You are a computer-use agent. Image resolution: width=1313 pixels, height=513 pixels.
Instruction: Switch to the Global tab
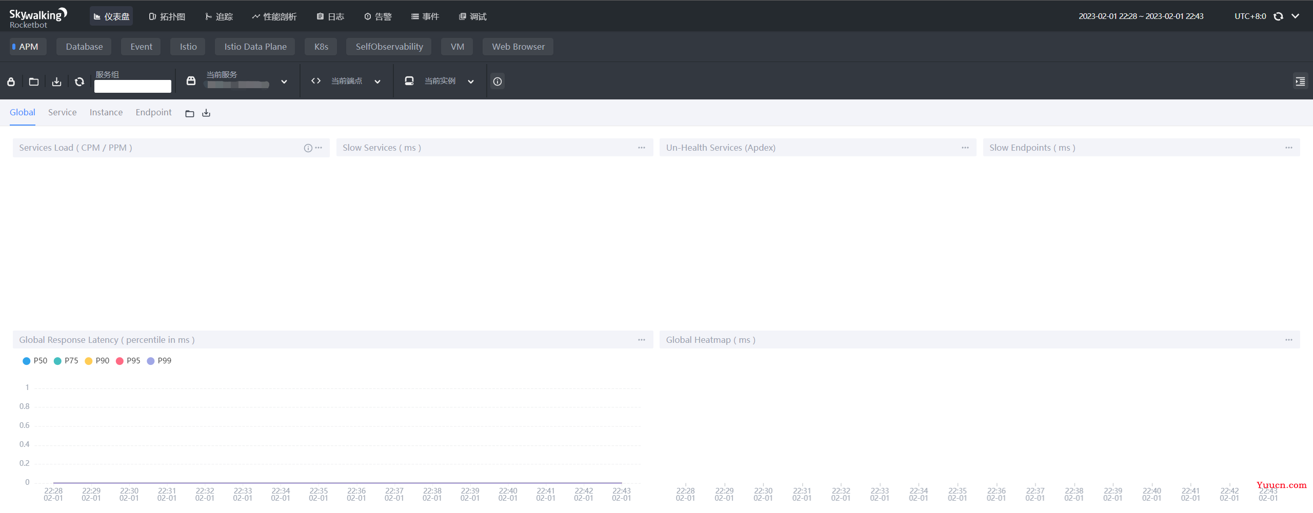click(23, 112)
